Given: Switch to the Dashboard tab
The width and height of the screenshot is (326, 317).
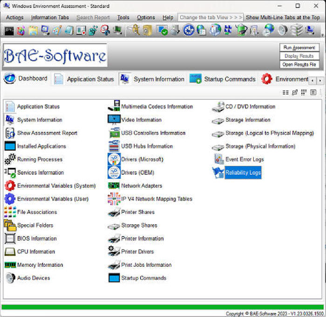Looking at the screenshot, I should pyautogui.click(x=26, y=79).
